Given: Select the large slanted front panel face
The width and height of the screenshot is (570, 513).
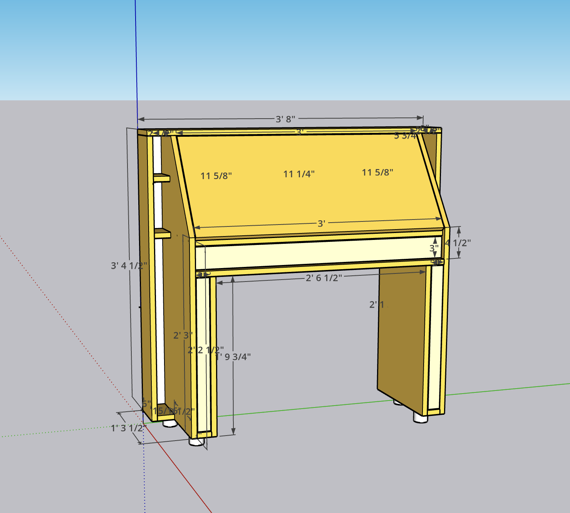Looking at the screenshot, I should pos(308,193).
